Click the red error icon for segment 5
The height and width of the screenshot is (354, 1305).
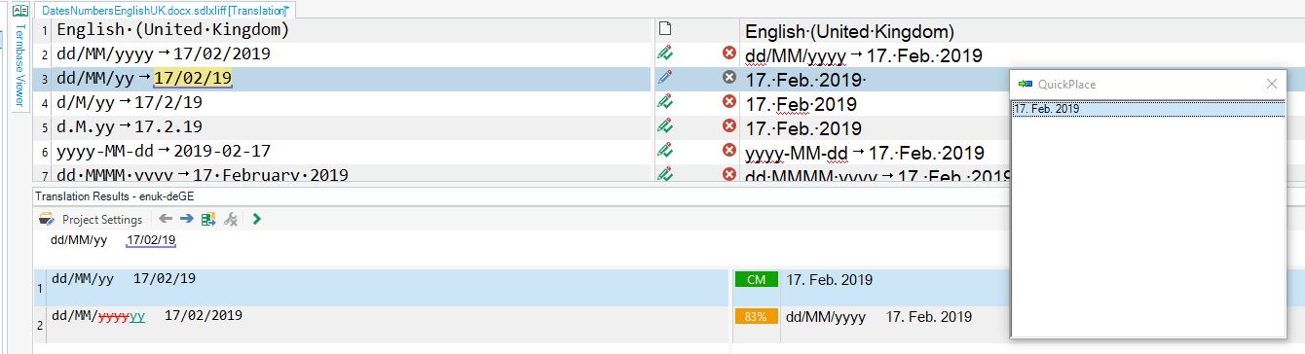click(728, 126)
